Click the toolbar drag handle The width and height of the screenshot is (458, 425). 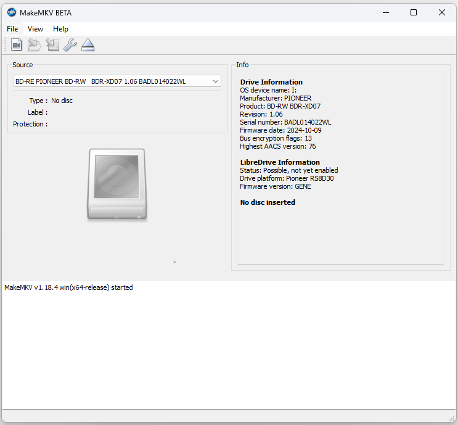coord(5,45)
